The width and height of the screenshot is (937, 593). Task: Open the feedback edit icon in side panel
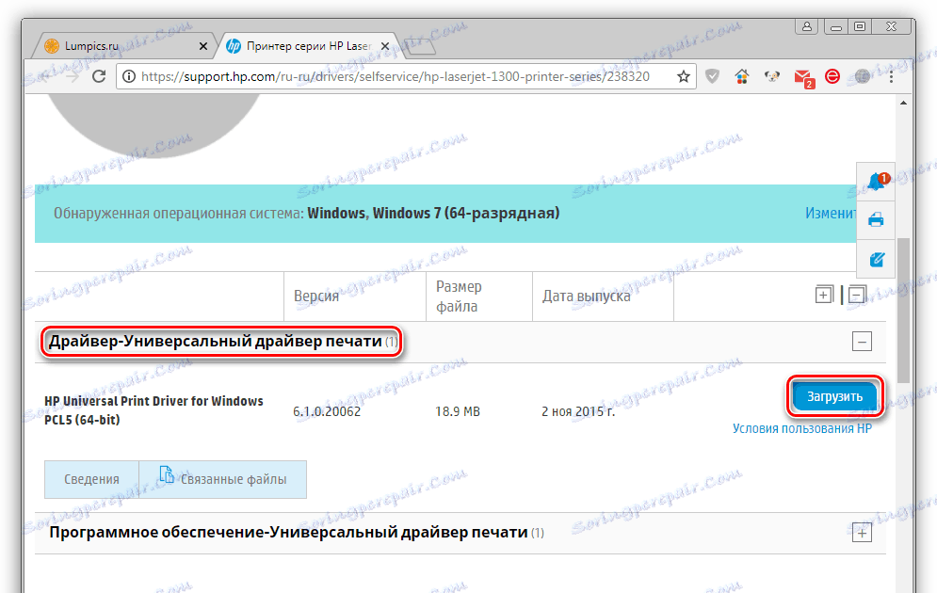[876, 259]
